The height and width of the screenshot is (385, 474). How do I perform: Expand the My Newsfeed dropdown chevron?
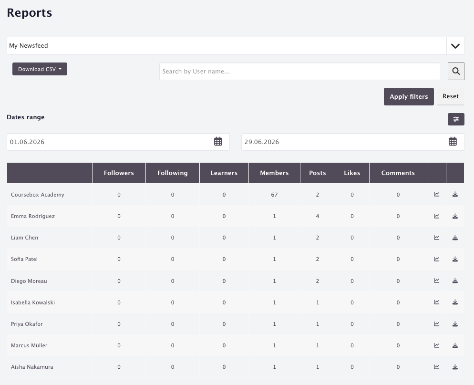(x=455, y=46)
